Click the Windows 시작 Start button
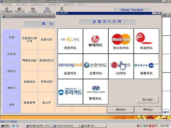Image resolution: width=171 pixels, height=128 pixels. click(4, 126)
